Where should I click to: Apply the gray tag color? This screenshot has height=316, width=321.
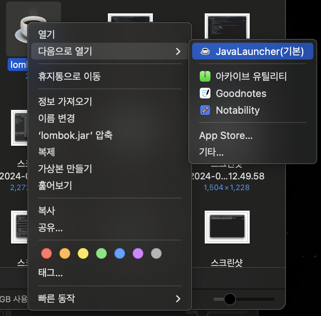(x=156, y=253)
